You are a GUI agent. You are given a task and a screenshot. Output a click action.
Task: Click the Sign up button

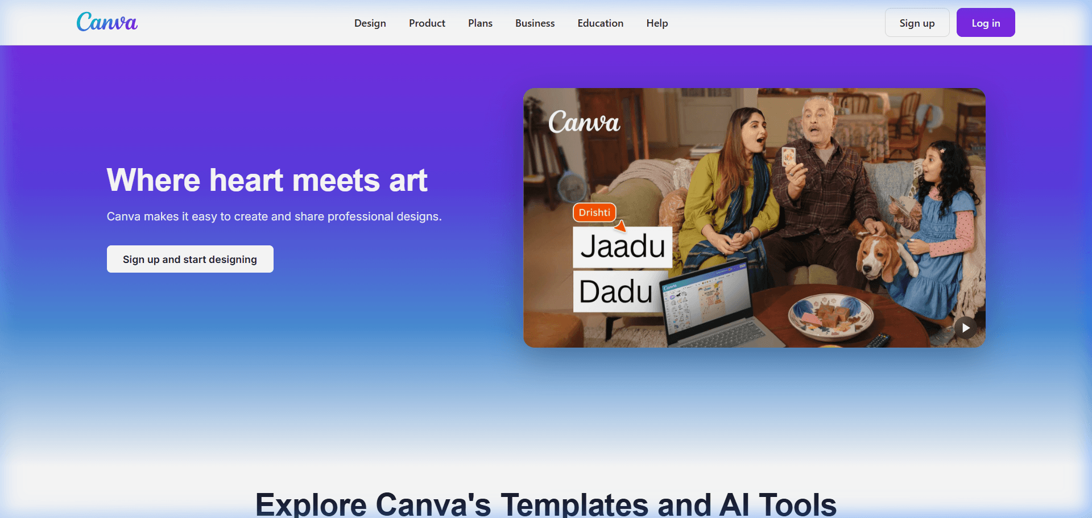coord(917,23)
